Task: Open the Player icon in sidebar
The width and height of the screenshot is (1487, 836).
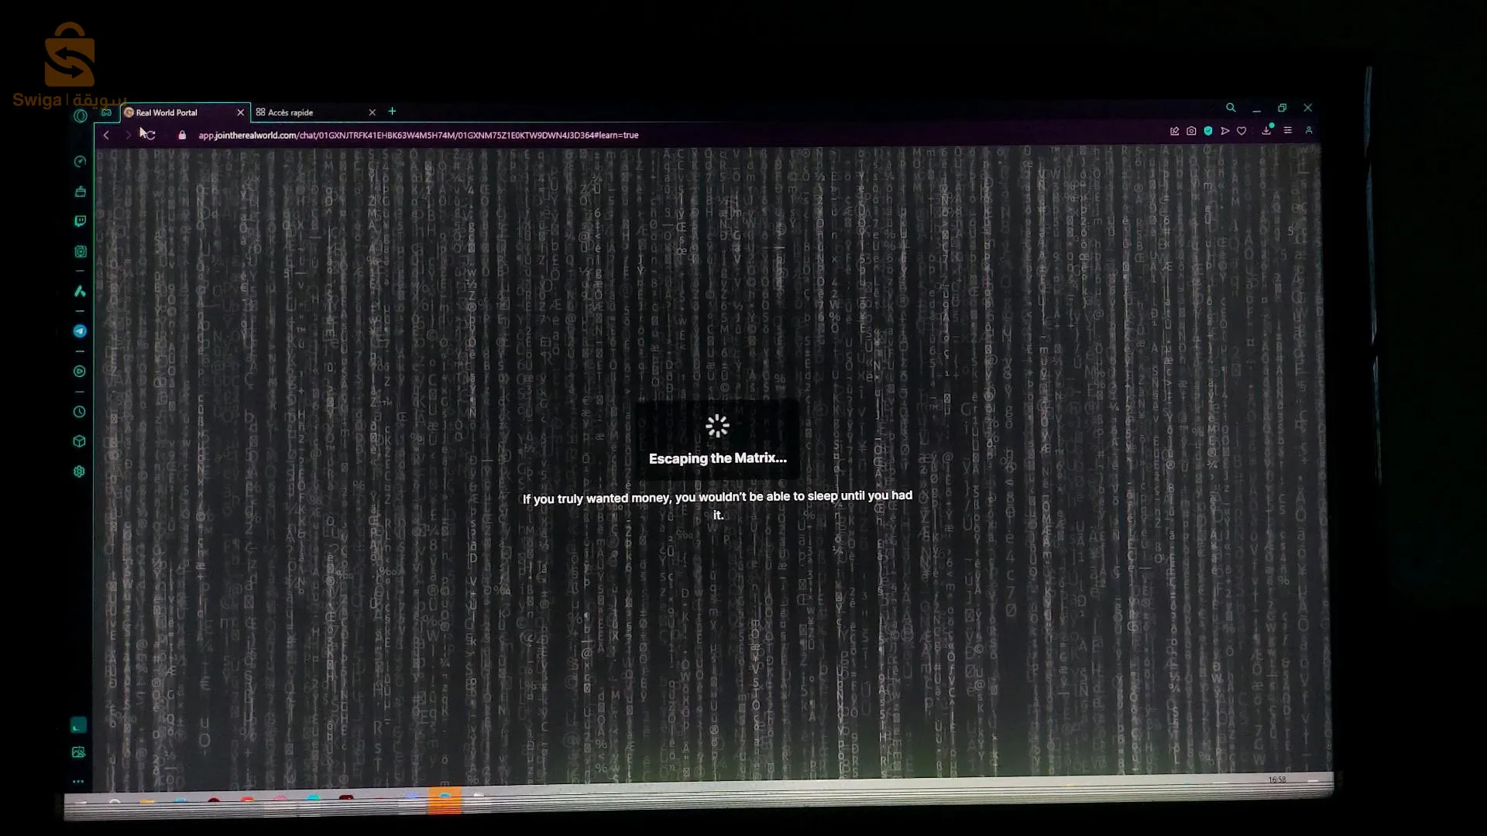Action: 80,372
